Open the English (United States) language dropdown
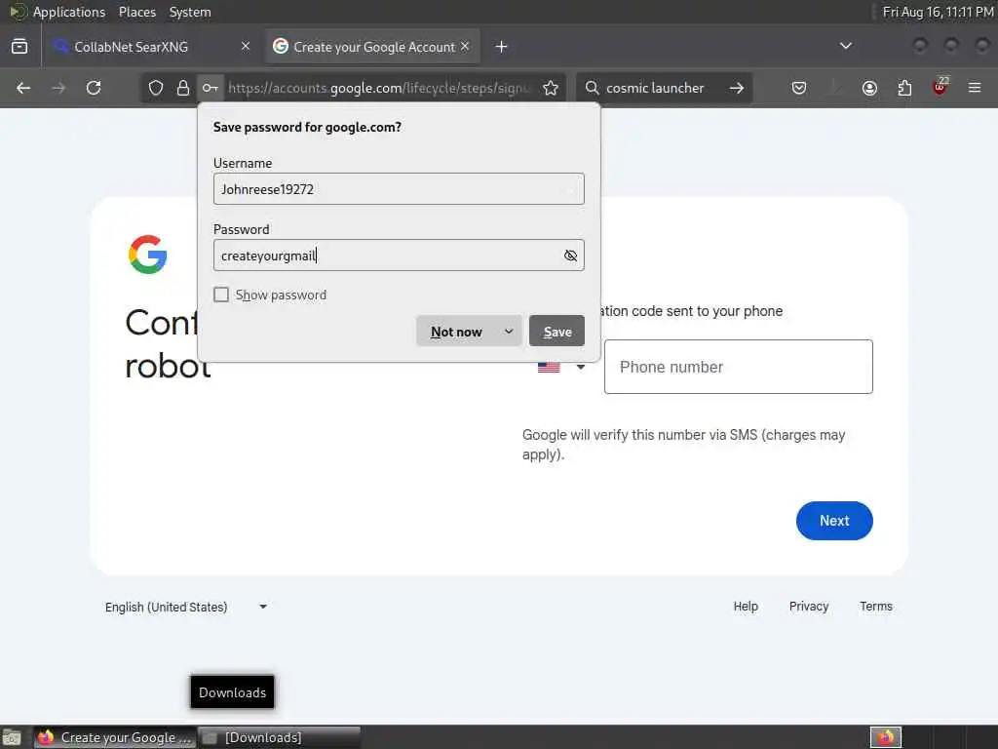 pos(186,607)
